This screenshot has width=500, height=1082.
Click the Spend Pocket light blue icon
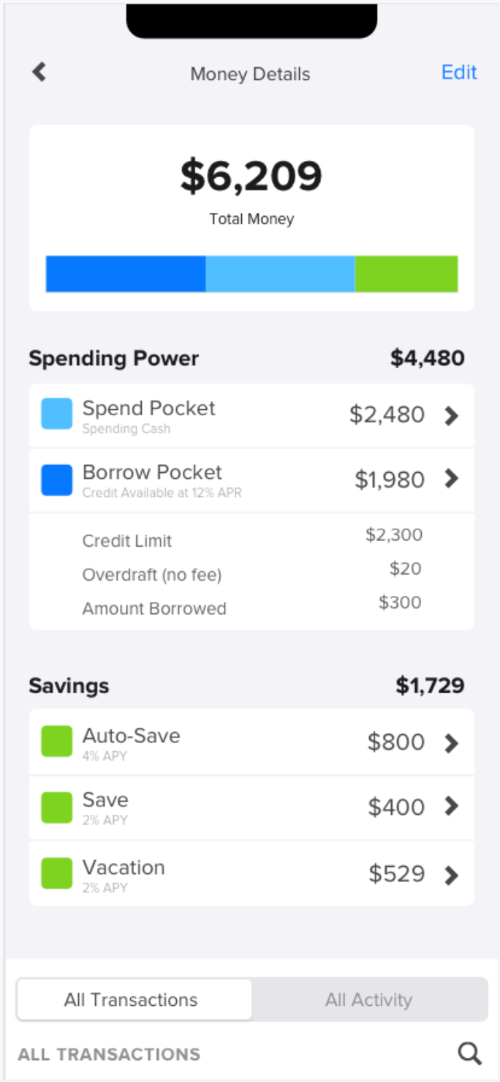click(x=57, y=414)
